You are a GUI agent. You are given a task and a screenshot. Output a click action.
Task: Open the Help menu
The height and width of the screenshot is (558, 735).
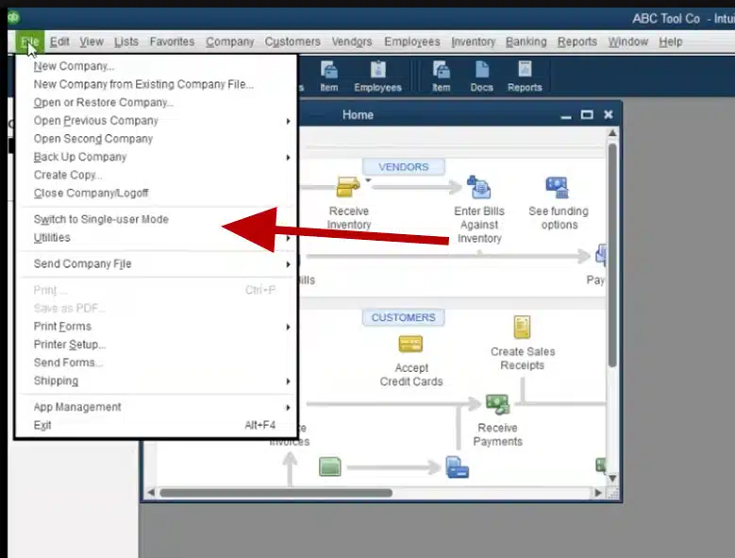coord(670,42)
